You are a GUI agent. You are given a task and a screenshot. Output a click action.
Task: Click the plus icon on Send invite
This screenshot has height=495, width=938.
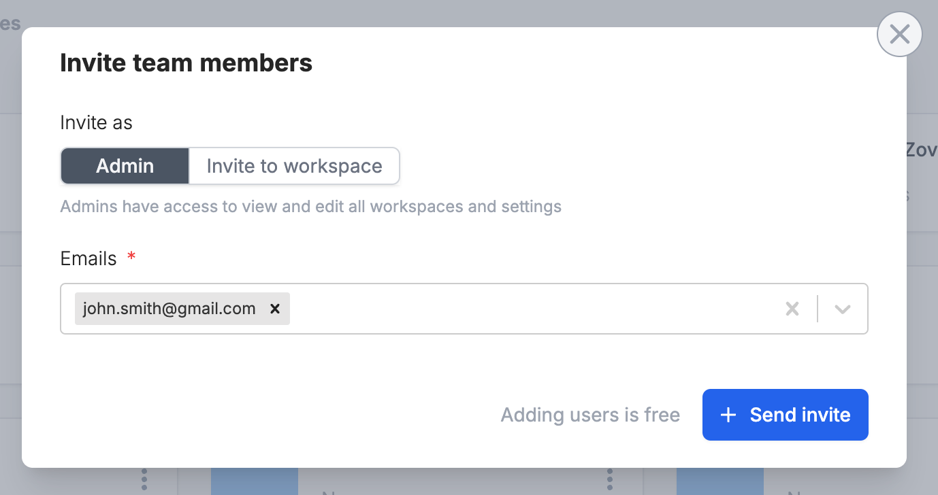pos(728,415)
